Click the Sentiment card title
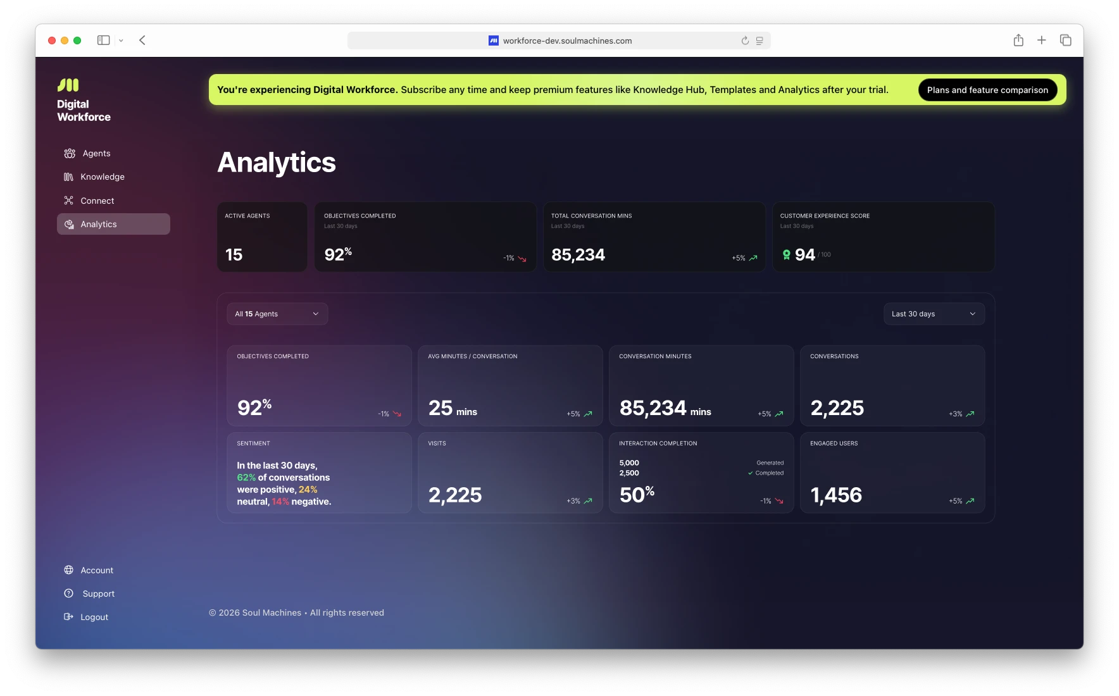The height and width of the screenshot is (696, 1119). 253,444
